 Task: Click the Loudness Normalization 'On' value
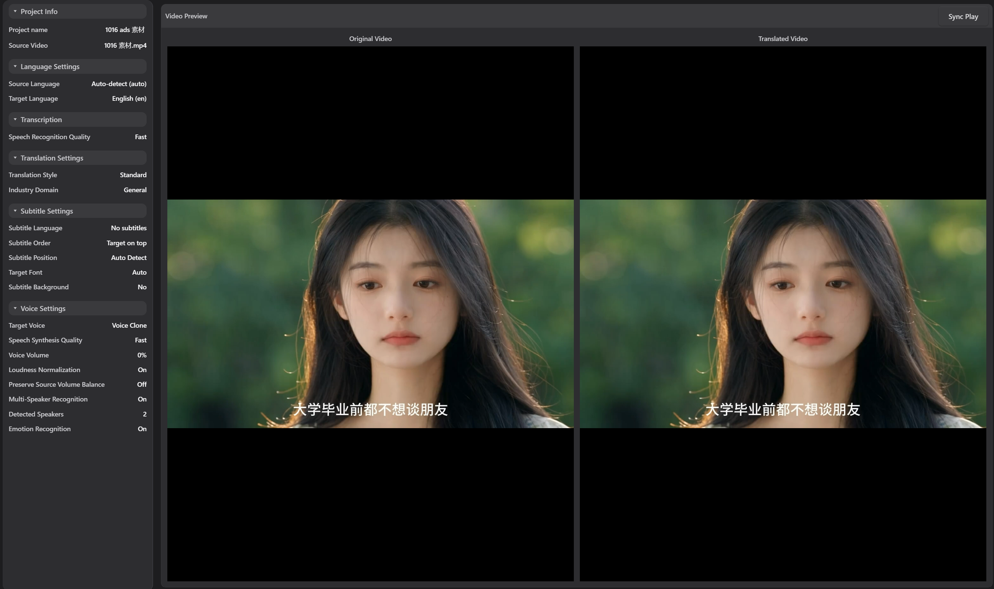pyautogui.click(x=142, y=370)
